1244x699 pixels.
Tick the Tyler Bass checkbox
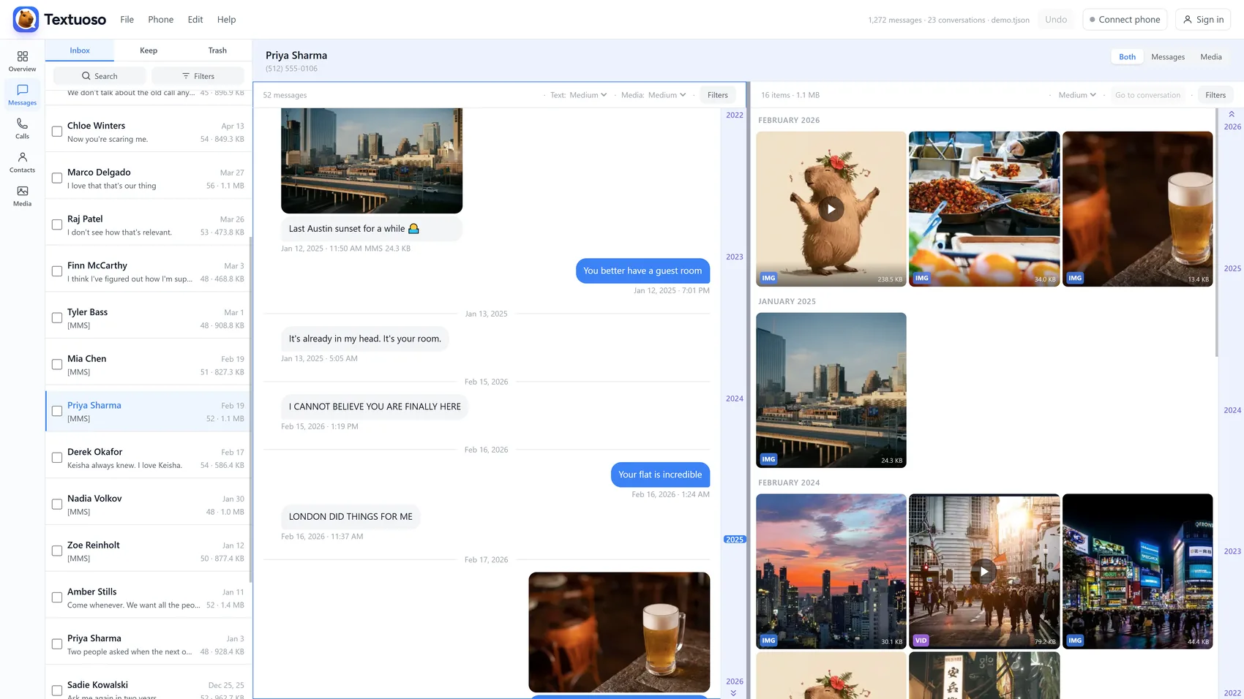pyautogui.click(x=57, y=318)
